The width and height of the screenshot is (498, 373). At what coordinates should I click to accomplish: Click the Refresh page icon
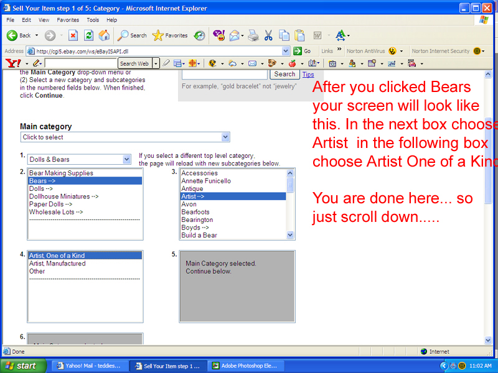tap(88, 35)
